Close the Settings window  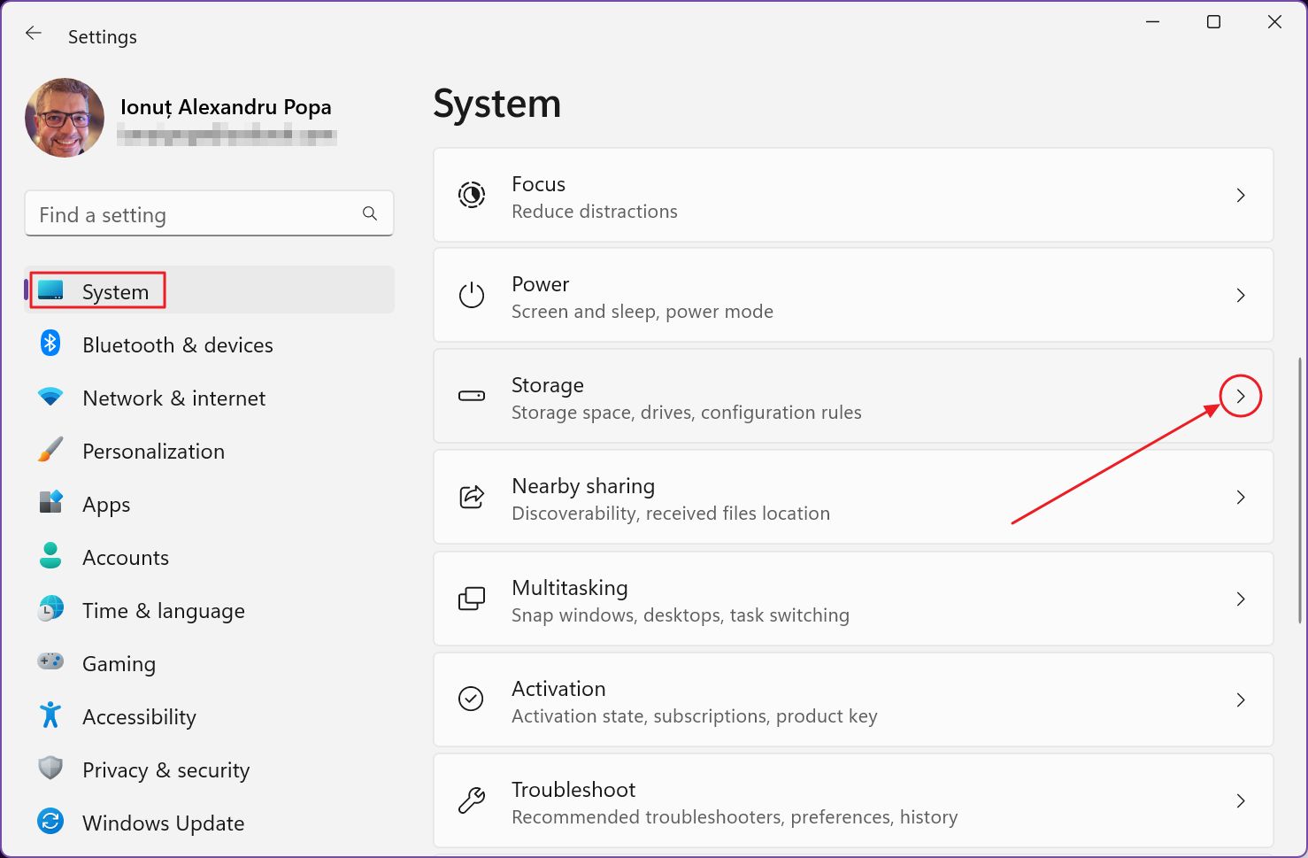click(x=1274, y=21)
